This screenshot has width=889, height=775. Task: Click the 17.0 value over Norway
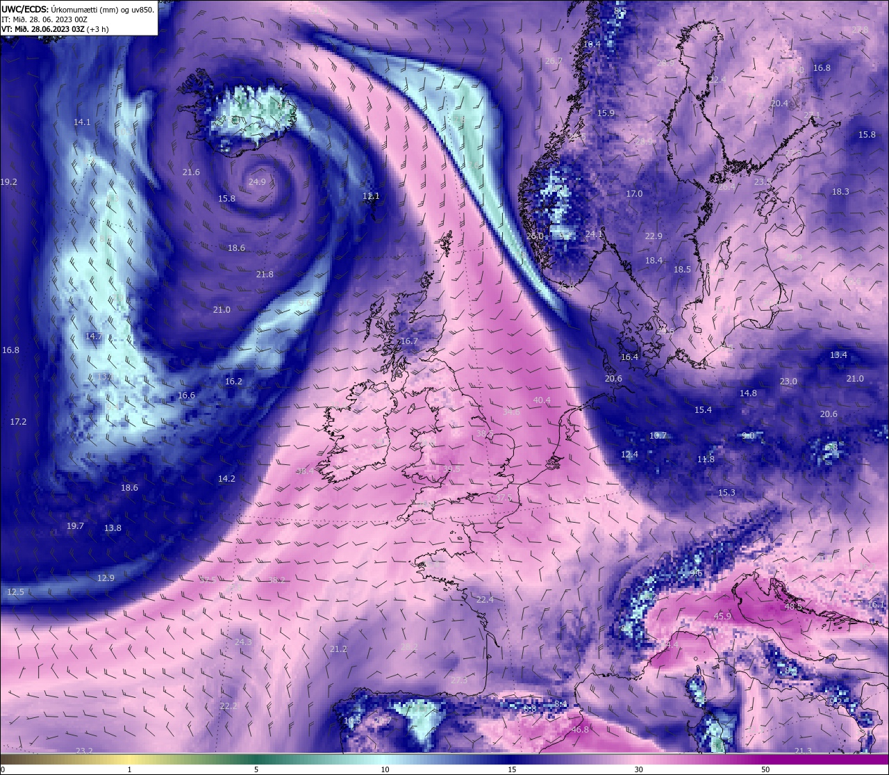634,194
